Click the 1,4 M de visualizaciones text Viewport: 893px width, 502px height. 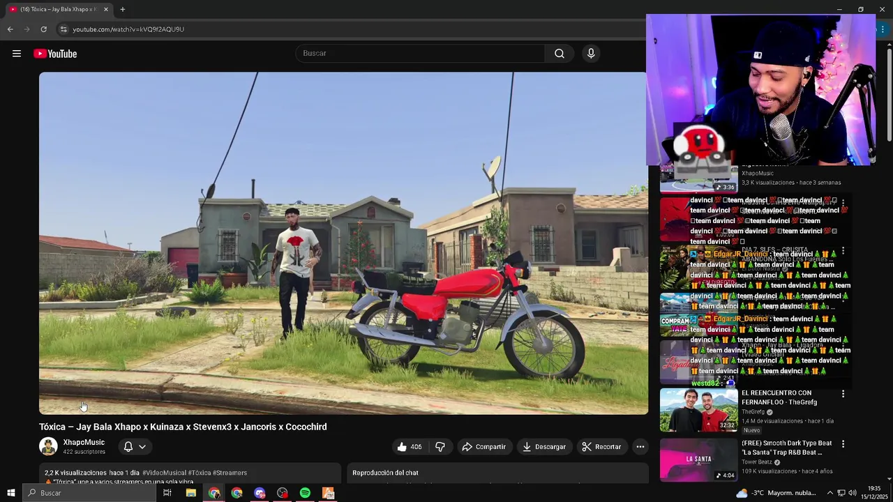click(772, 421)
